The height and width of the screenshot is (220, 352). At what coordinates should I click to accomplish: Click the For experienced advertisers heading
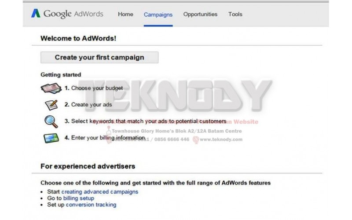pyautogui.click(x=88, y=166)
